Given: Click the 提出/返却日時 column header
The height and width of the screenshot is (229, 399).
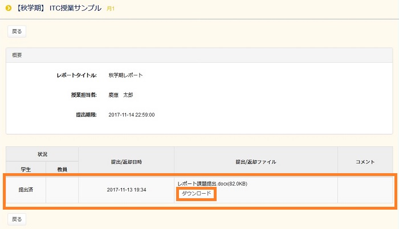Looking at the screenshot, I should point(126,162).
